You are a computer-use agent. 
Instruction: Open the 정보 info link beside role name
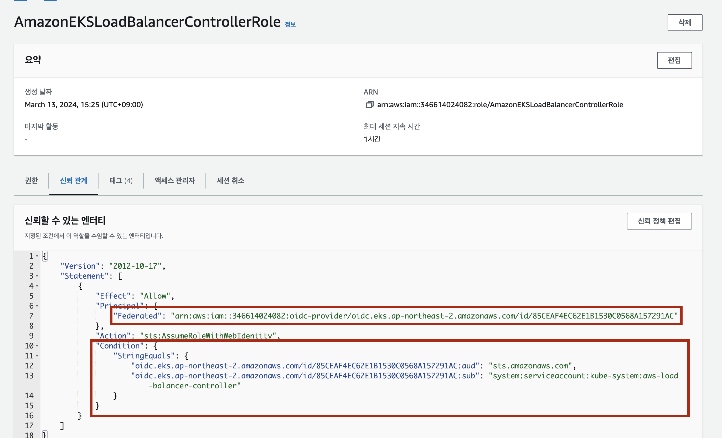tap(290, 24)
